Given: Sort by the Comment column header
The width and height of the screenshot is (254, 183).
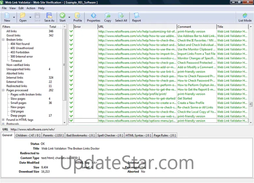Looking at the screenshot, I should (x=197, y=27).
